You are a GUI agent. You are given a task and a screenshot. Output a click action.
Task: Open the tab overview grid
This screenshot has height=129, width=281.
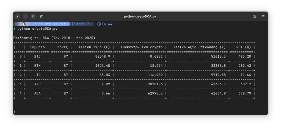[255, 16]
